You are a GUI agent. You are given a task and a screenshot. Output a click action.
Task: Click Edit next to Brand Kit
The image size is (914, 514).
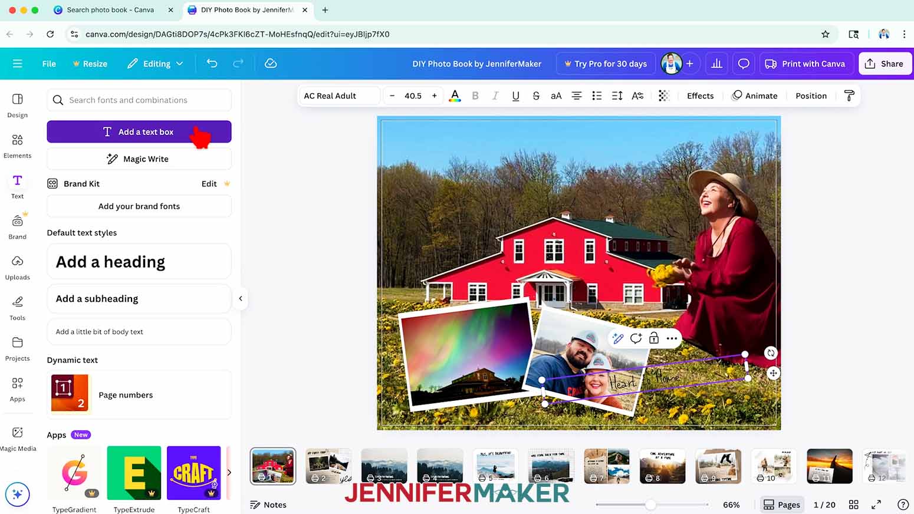click(209, 184)
